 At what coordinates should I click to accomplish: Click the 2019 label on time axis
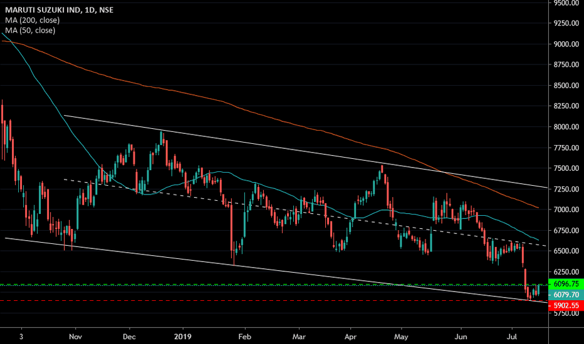click(183, 337)
